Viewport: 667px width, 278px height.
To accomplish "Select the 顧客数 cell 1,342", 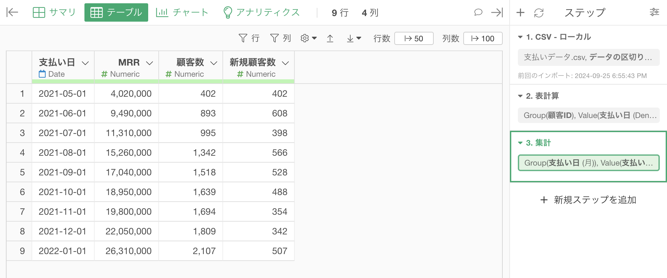I will [x=191, y=152].
